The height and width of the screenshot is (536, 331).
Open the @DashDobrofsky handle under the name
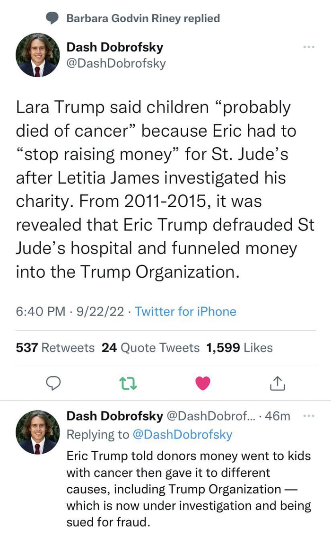[x=116, y=63]
